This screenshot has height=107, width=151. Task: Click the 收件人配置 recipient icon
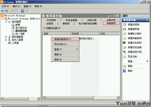point(9,40)
